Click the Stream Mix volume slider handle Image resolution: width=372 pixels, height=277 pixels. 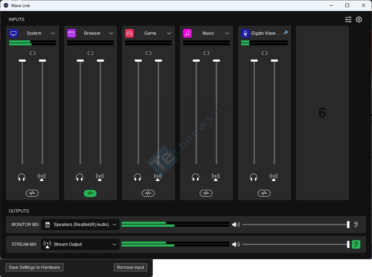click(x=348, y=244)
